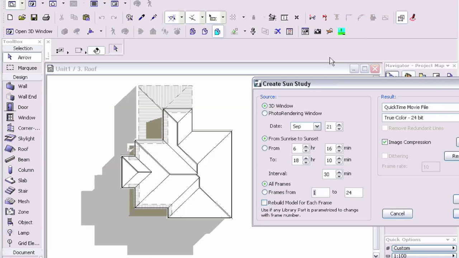
Task: Activate the Stair tool
Action: coord(22,191)
